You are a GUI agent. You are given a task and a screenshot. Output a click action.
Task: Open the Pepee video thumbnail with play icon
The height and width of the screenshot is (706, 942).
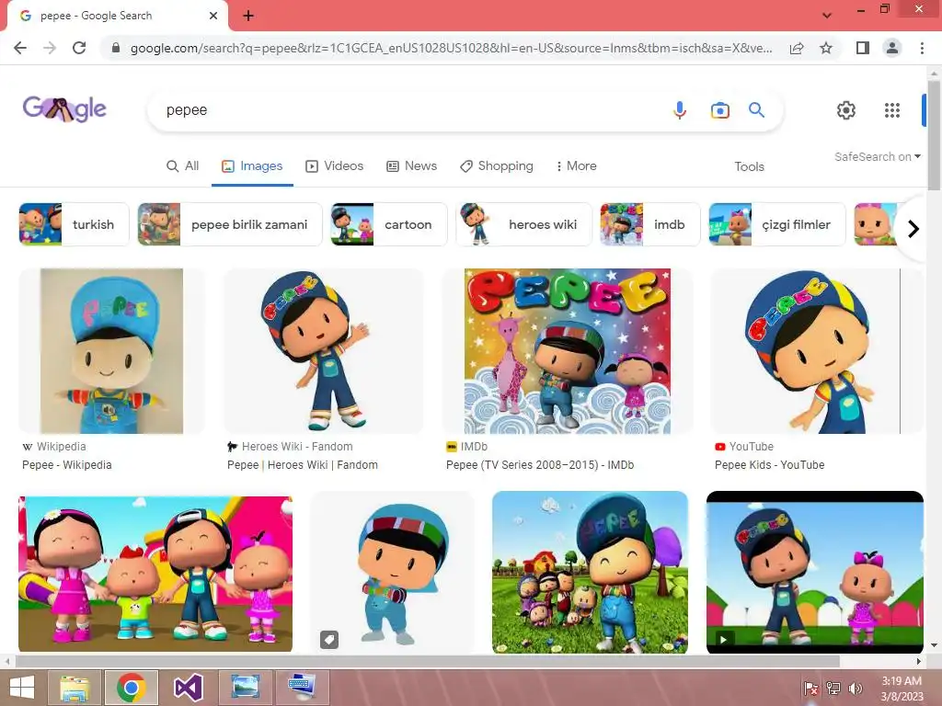point(815,573)
